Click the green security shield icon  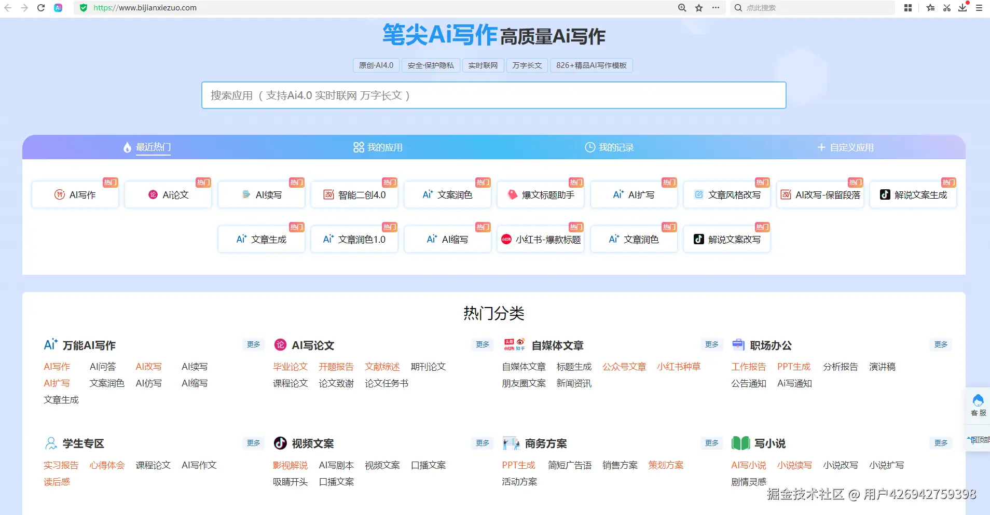pyautogui.click(x=83, y=8)
